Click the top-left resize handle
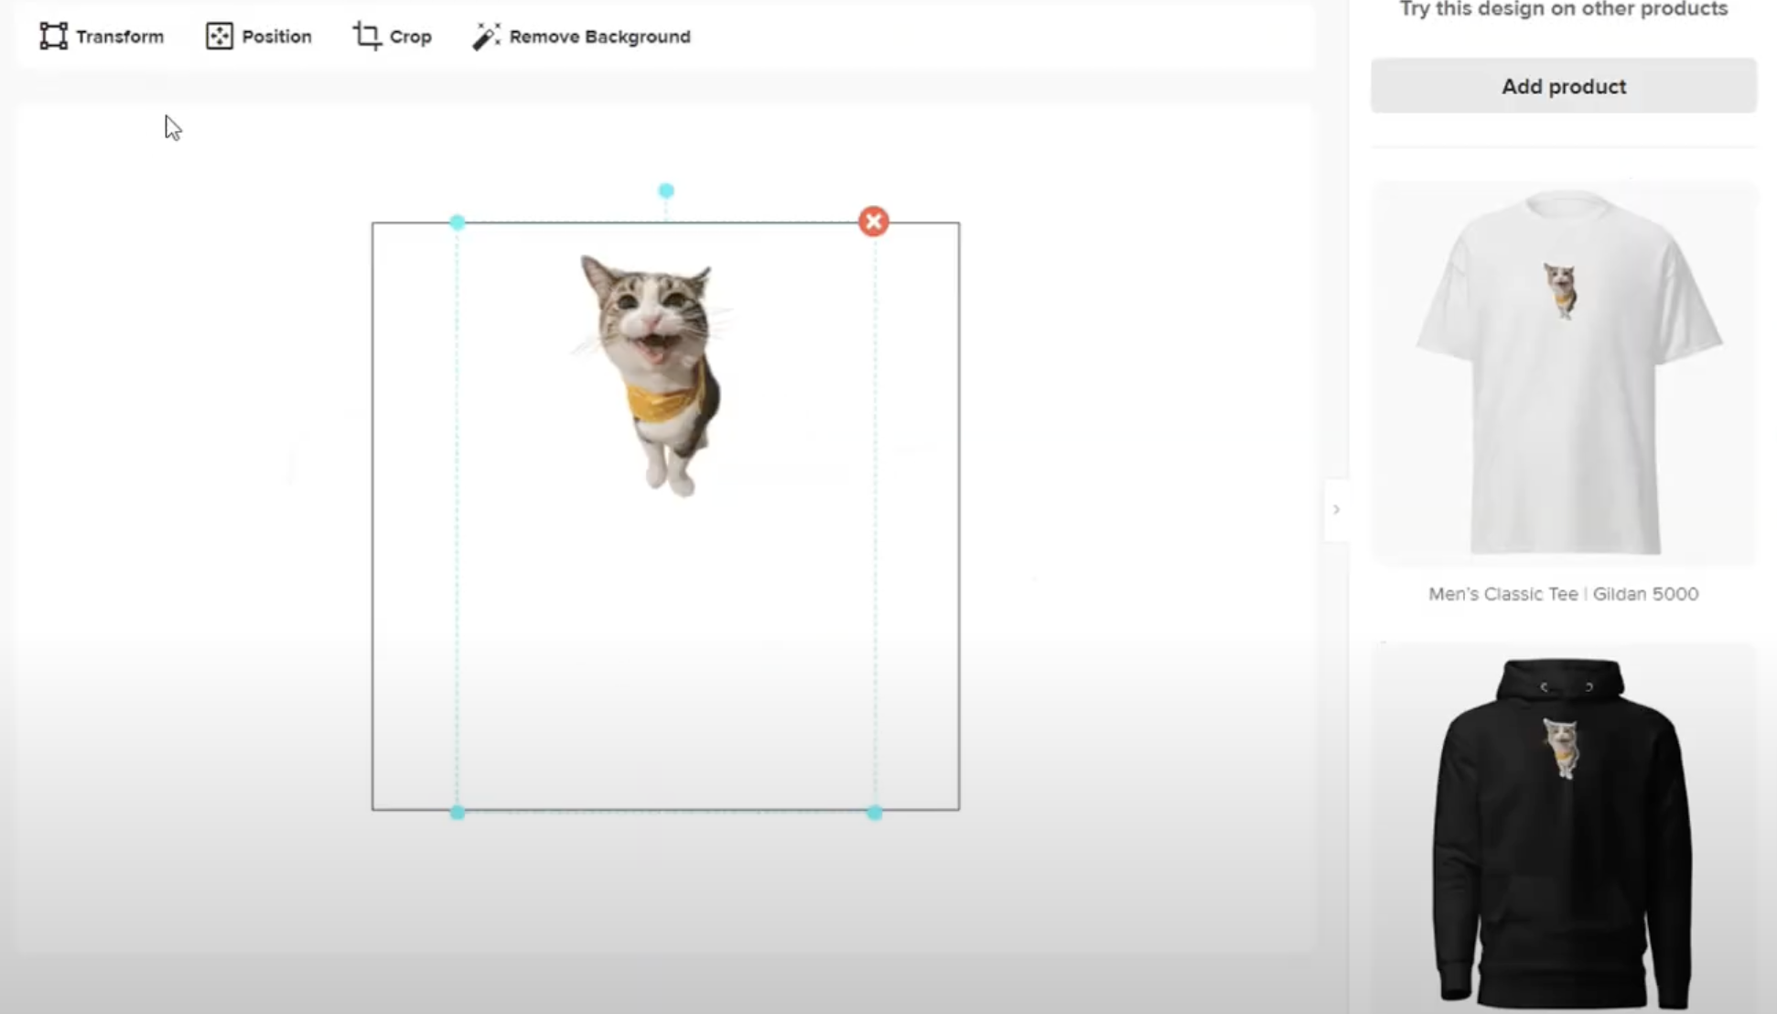 click(x=458, y=222)
